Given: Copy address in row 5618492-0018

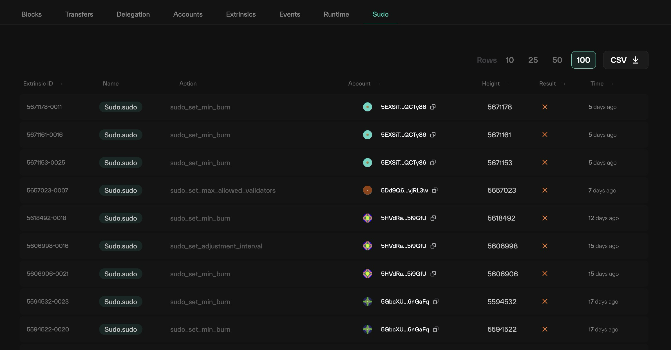Looking at the screenshot, I should coord(433,218).
